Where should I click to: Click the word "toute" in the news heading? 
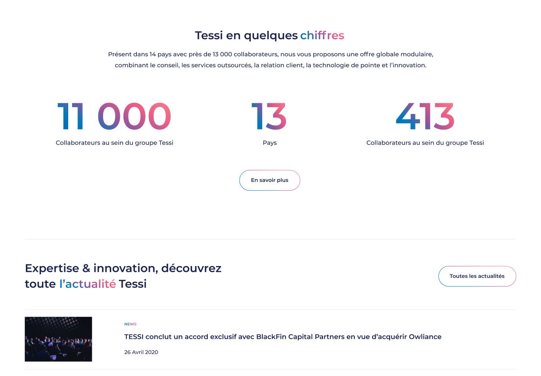(40, 284)
